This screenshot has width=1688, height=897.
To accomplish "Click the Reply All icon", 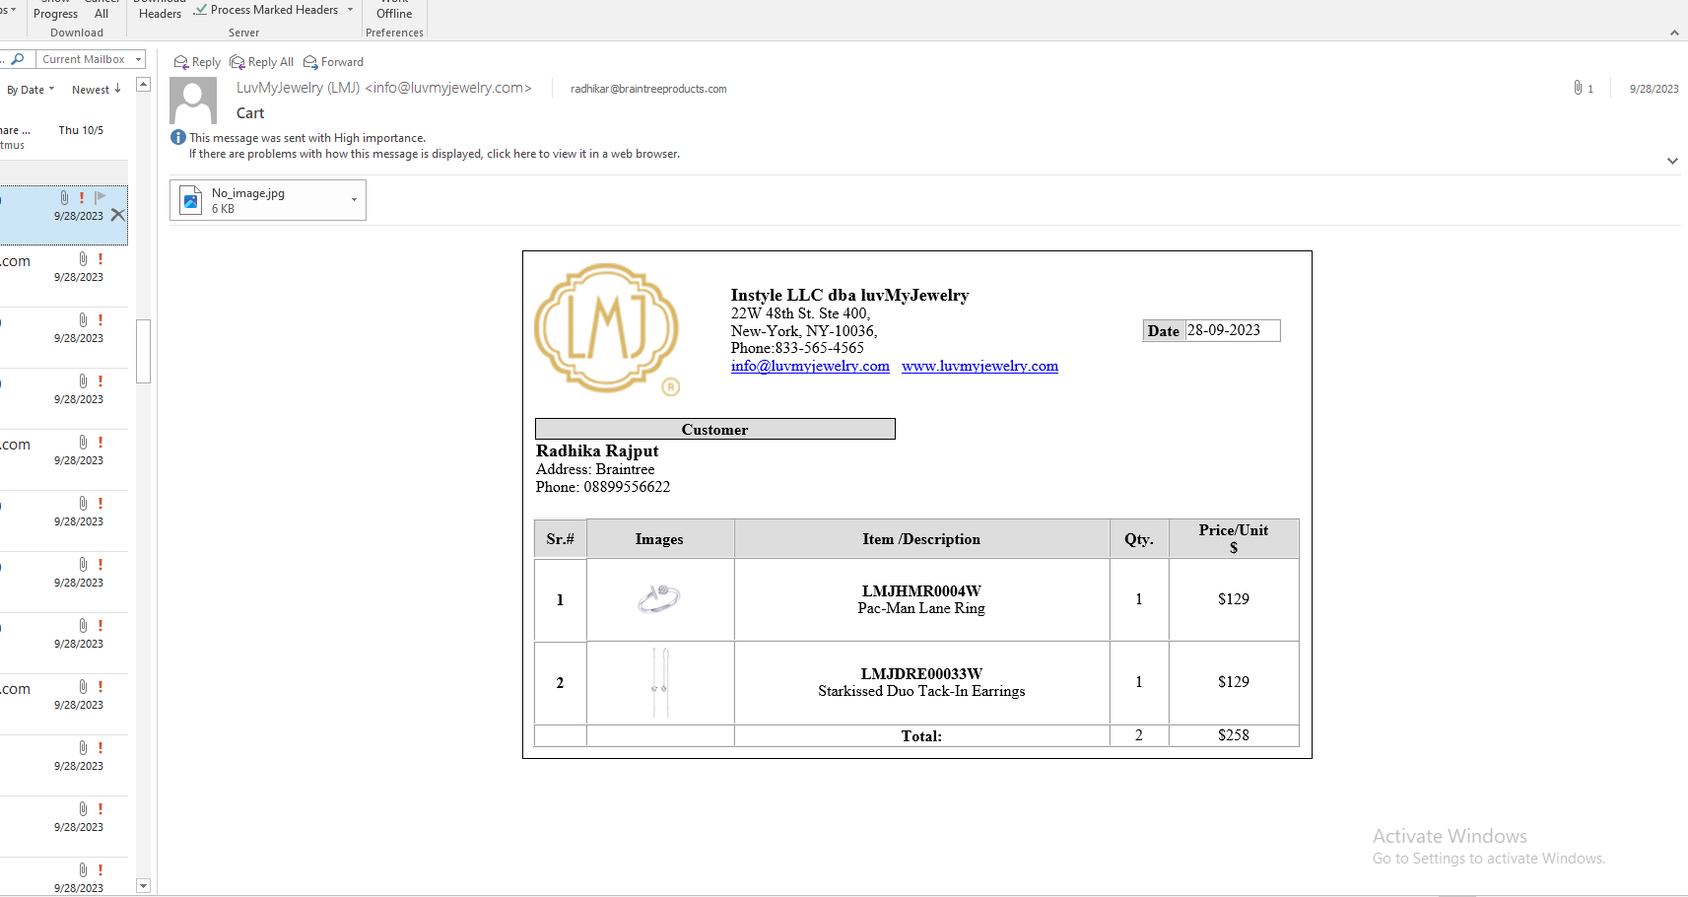I will pos(237,62).
